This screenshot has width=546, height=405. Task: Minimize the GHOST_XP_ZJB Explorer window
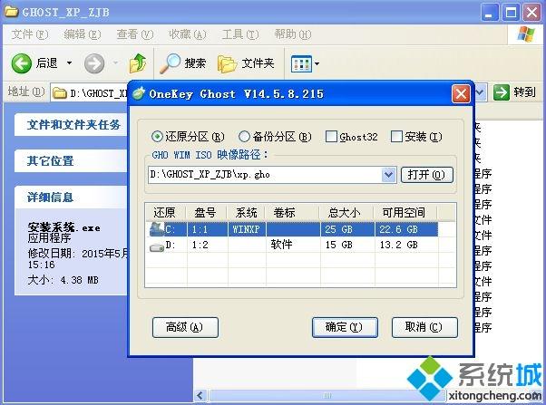pyautogui.click(x=490, y=13)
